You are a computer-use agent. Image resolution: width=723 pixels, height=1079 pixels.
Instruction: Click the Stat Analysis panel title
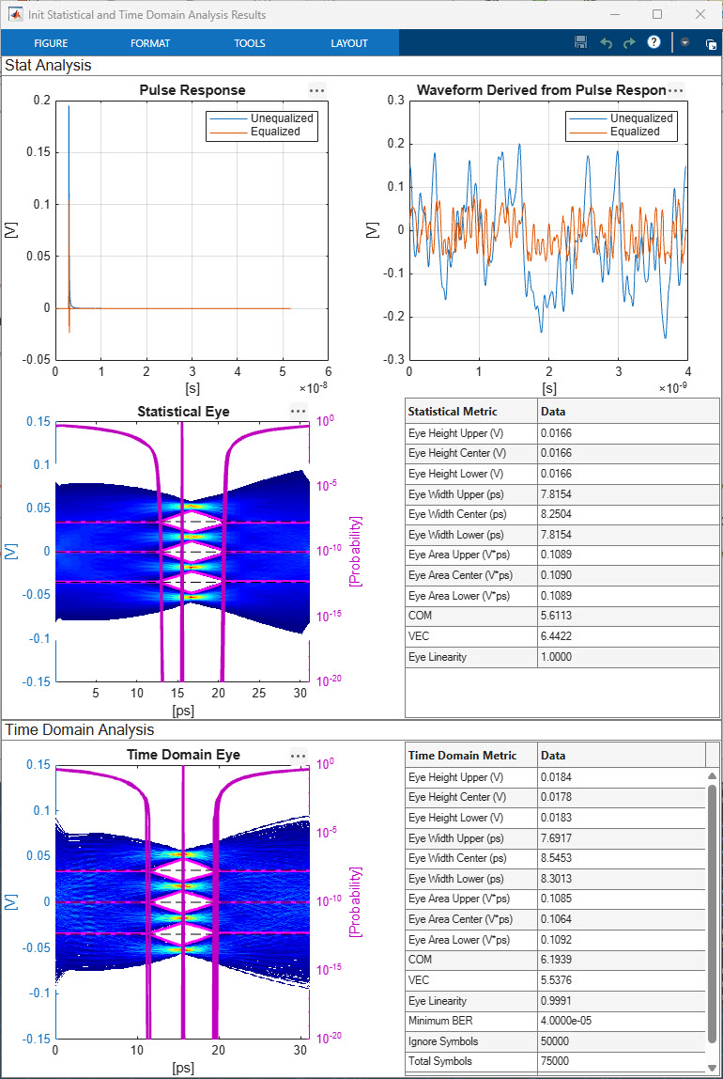click(x=48, y=66)
